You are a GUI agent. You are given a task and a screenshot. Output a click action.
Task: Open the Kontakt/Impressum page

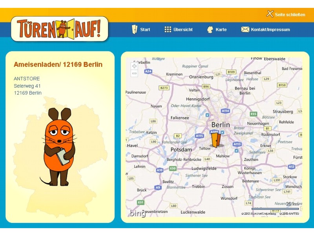[x=270, y=29]
